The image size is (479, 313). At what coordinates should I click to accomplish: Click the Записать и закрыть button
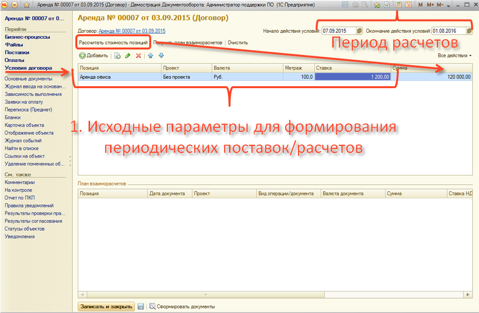pyautogui.click(x=106, y=307)
